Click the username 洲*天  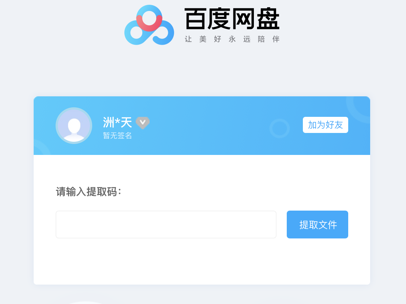point(117,122)
